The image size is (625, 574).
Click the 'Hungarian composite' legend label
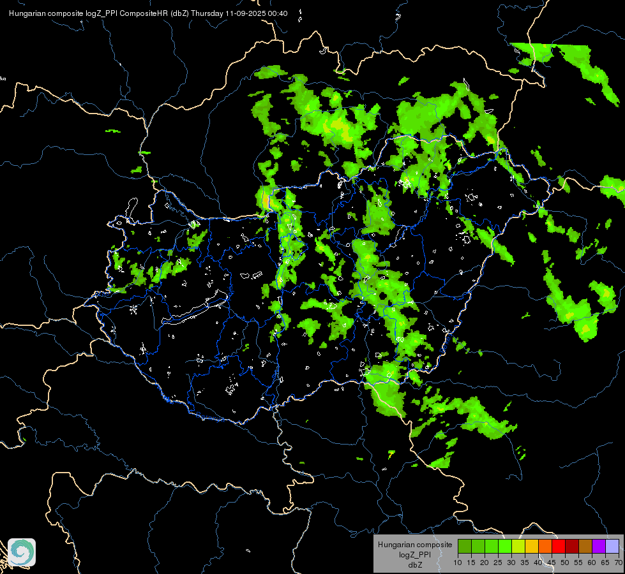point(415,545)
